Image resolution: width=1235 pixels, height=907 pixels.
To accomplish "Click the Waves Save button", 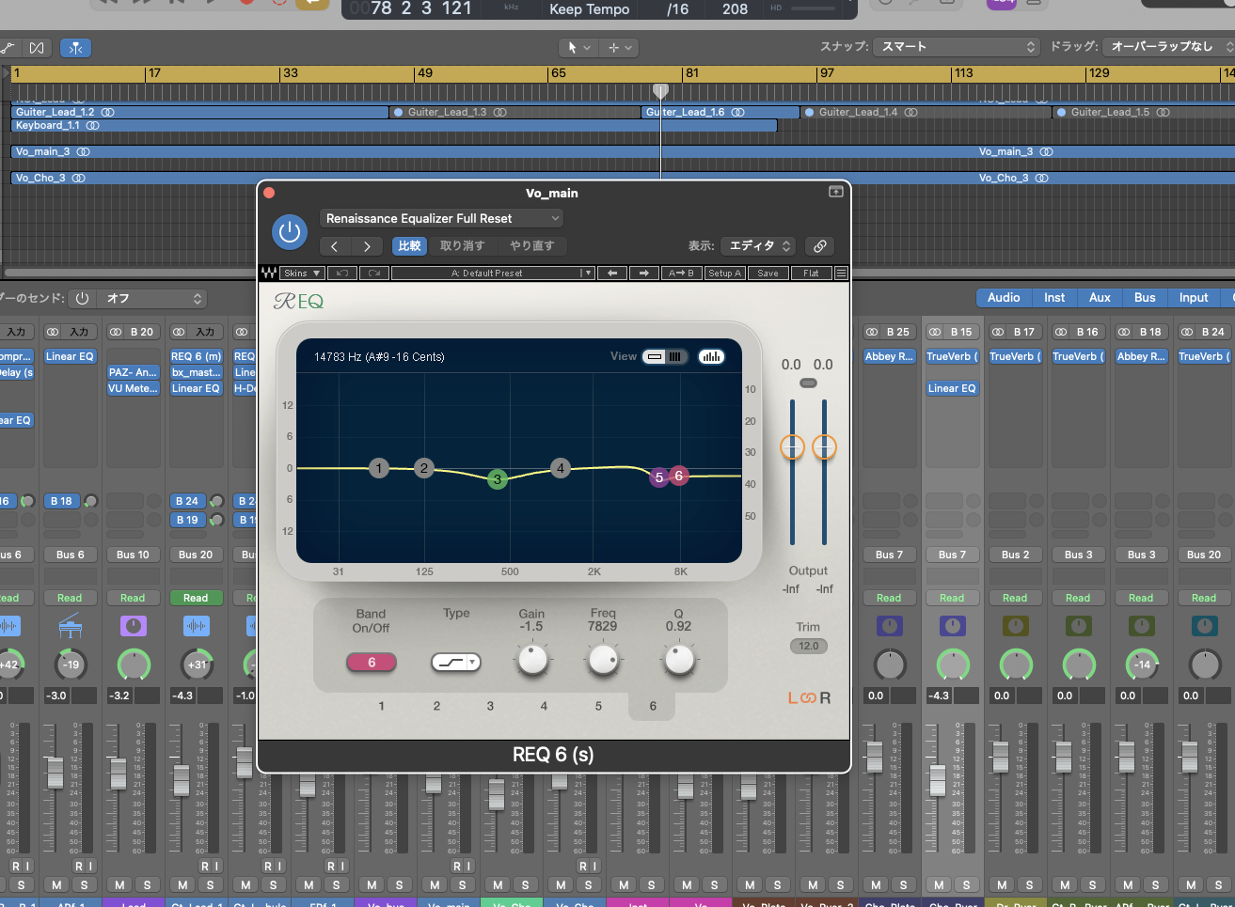I will click(768, 273).
